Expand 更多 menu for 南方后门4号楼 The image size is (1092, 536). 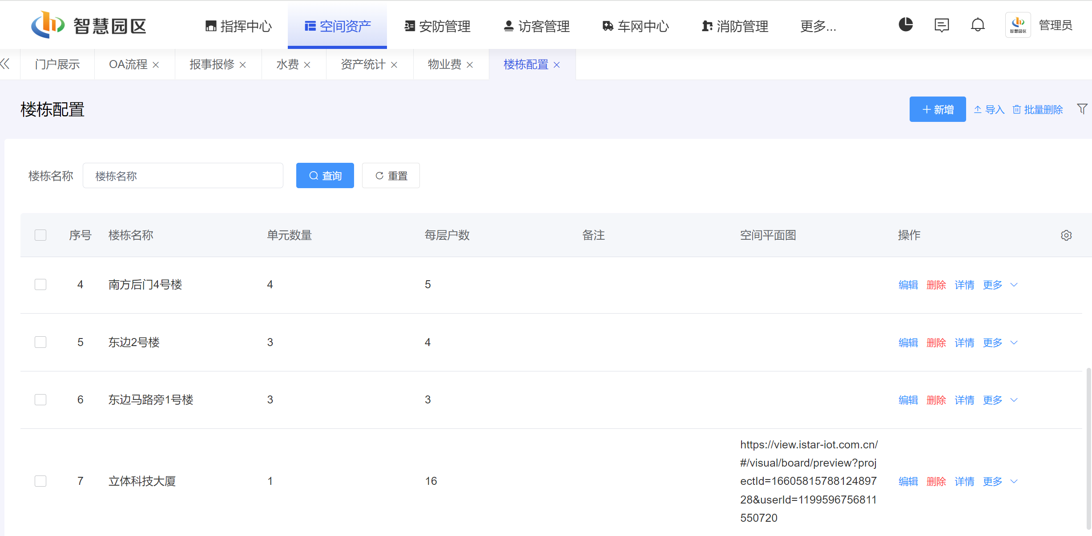1000,285
